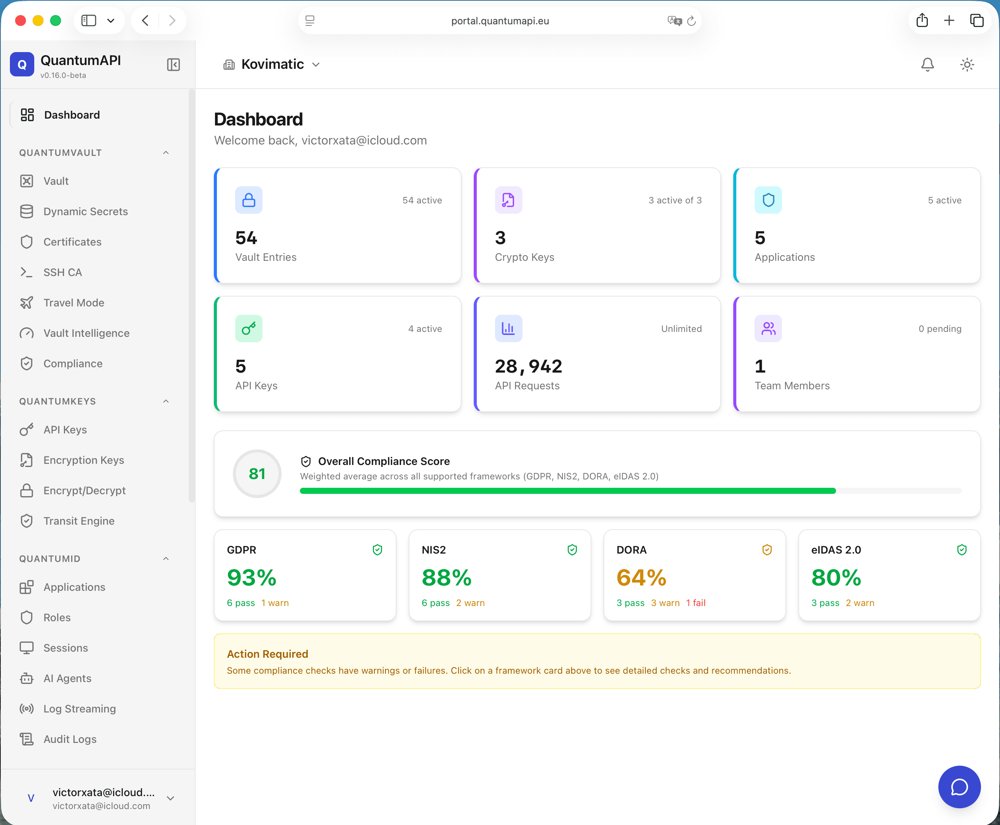Select the SSH CA section

click(62, 272)
